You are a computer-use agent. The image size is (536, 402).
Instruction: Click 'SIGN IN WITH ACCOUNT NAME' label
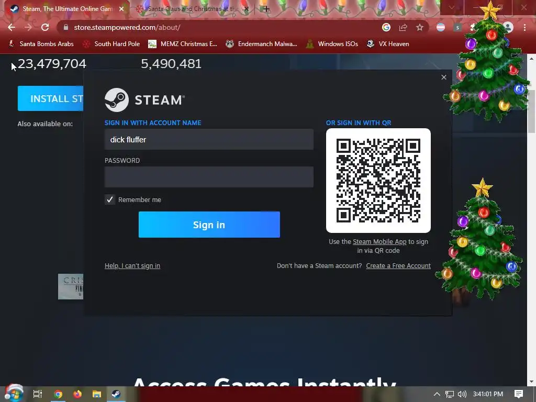tap(153, 122)
